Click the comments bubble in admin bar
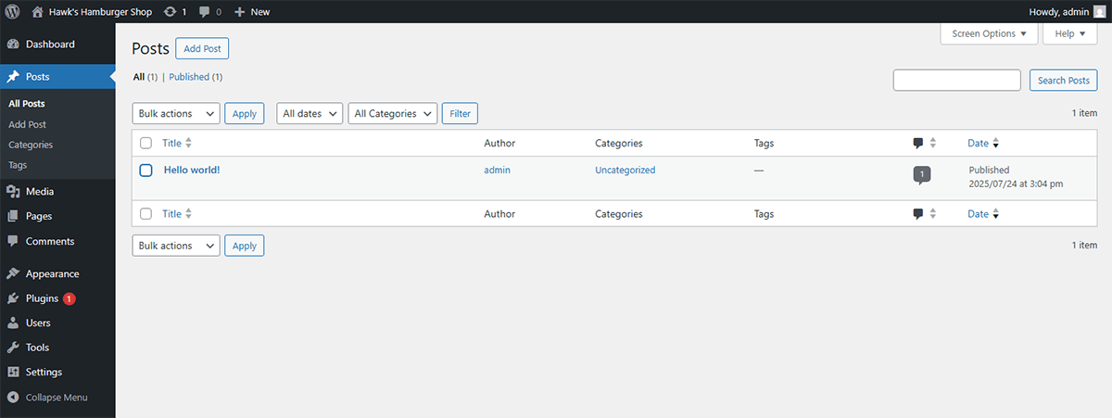Screen dimensions: 1112x418 205,12
